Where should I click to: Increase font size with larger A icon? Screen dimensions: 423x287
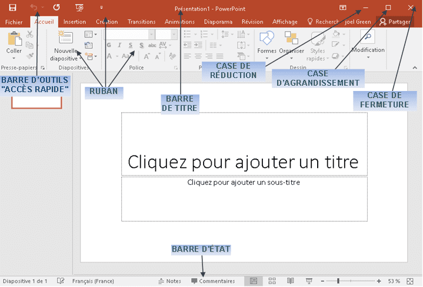point(146,56)
